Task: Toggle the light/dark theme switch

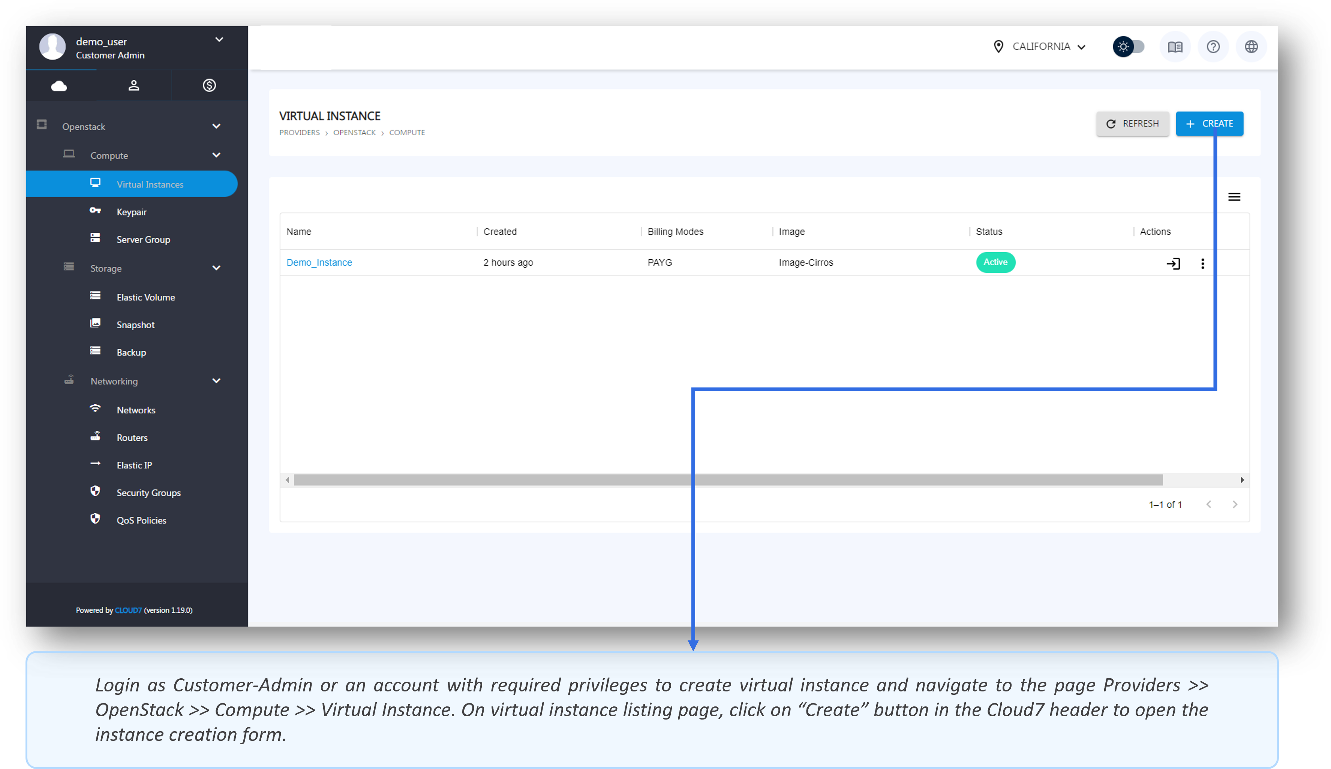Action: click(x=1128, y=47)
